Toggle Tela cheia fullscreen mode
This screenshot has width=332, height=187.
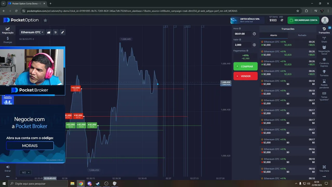tap(324, 169)
